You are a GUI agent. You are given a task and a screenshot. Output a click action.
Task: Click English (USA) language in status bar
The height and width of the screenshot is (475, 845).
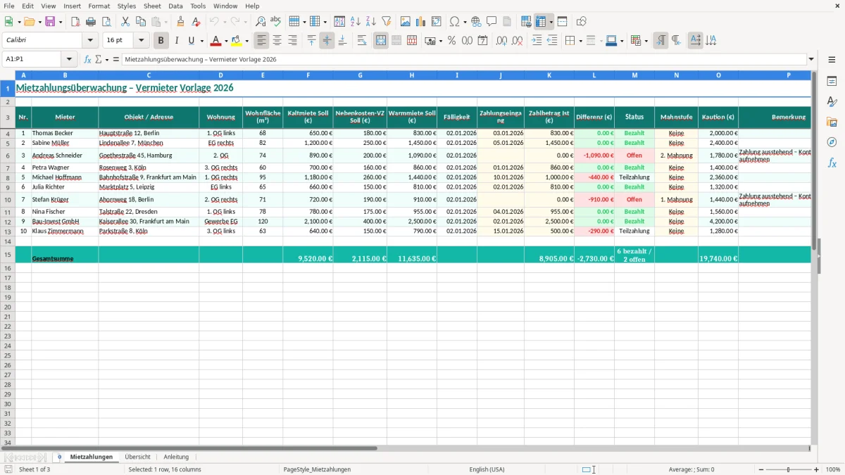[487, 469]
